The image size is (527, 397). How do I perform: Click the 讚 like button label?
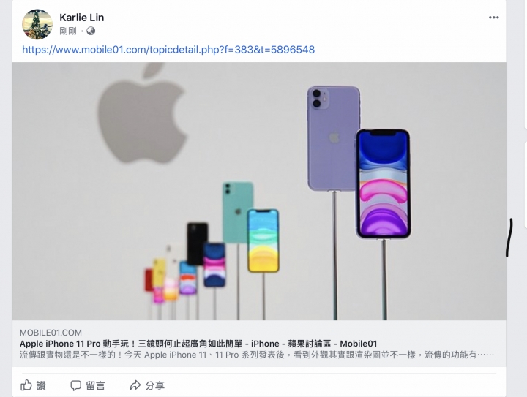click(41, 385)
